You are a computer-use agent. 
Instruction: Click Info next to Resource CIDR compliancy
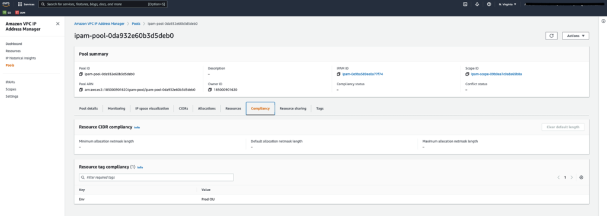tap(137, 127)
